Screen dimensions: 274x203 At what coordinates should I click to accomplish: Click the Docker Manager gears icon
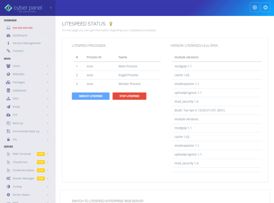point(8,178)
